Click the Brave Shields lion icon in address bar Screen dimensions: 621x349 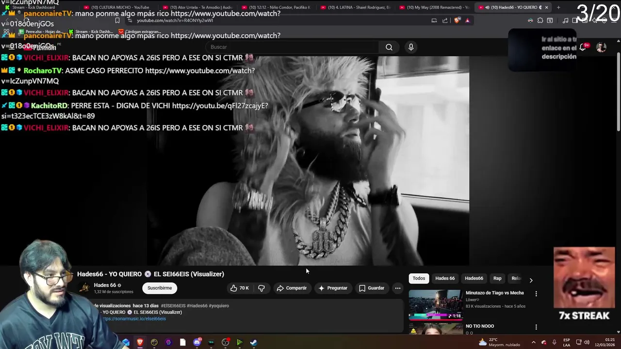point(457,20)
